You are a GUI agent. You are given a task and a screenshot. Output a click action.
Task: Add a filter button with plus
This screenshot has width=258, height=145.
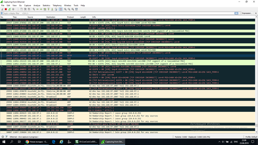pos(256,13)
